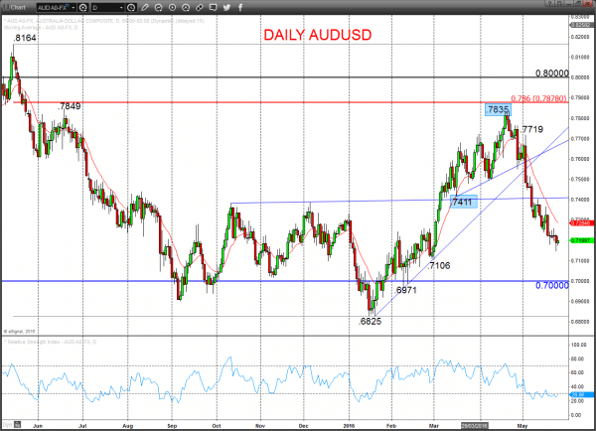Open the D interval dropdown
596x431 pixels.
[x=121, y=8]
